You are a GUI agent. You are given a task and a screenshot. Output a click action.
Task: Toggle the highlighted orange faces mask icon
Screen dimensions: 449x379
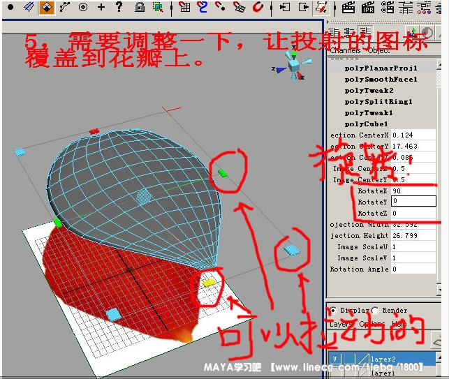click(x=47, y=7)
